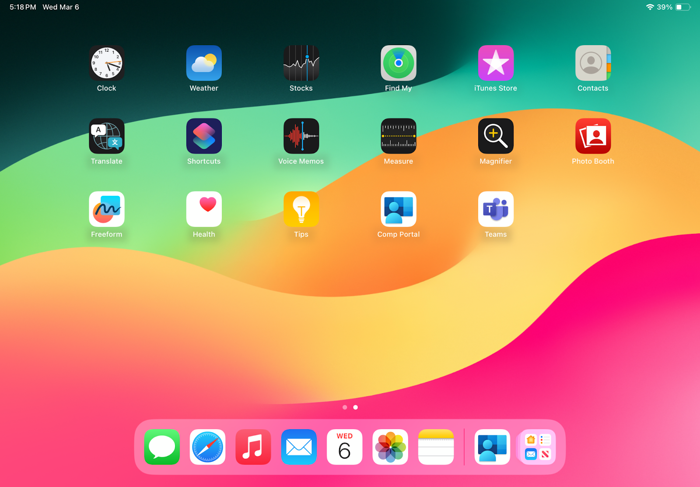
Task: Open Comp Portal on the home screen
Action: (399, 209)
